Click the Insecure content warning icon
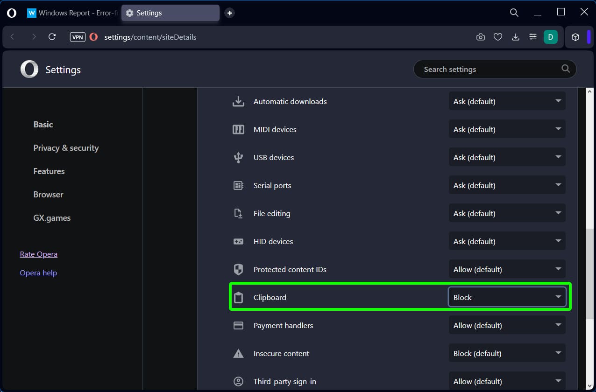 [x=239, y=353]
